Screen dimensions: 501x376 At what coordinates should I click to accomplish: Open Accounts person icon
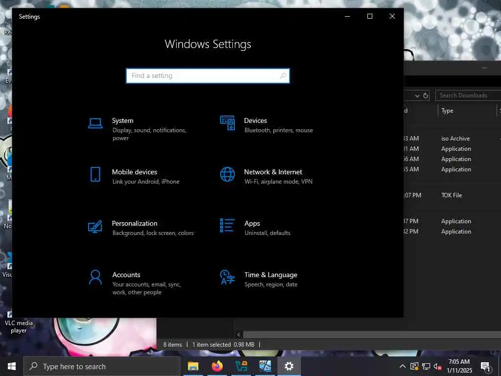point(95,277)
